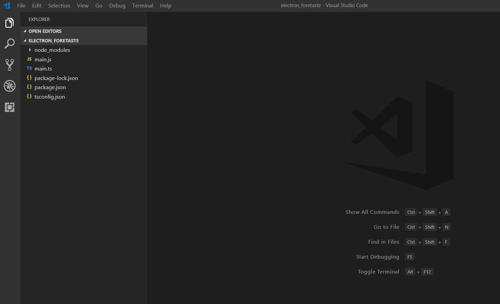Image resolution: width=500 pixels, height=304 pixels.
Task: Click the Start Debugging shortcut hint
Action: (377, 257)
